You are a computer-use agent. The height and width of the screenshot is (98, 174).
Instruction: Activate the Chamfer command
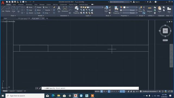click(46, 10)
